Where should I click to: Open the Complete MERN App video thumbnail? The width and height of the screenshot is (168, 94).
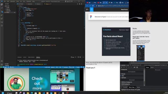62,87
